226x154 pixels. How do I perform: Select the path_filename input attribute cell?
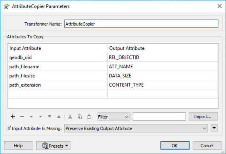click(58, 67)
